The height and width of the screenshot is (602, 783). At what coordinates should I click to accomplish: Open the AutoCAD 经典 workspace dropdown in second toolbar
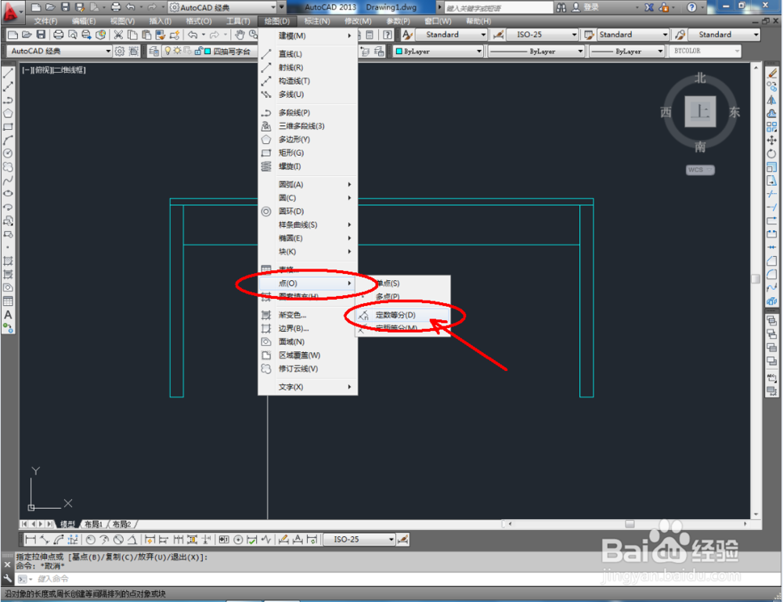[x=60, y=51]
